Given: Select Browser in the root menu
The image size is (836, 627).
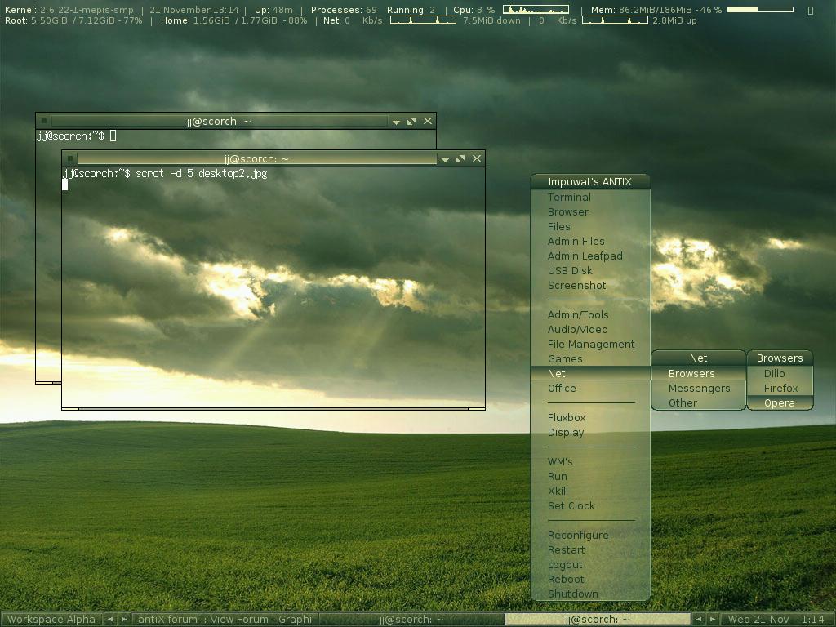Looking at the screenshot, I should 591,212.
